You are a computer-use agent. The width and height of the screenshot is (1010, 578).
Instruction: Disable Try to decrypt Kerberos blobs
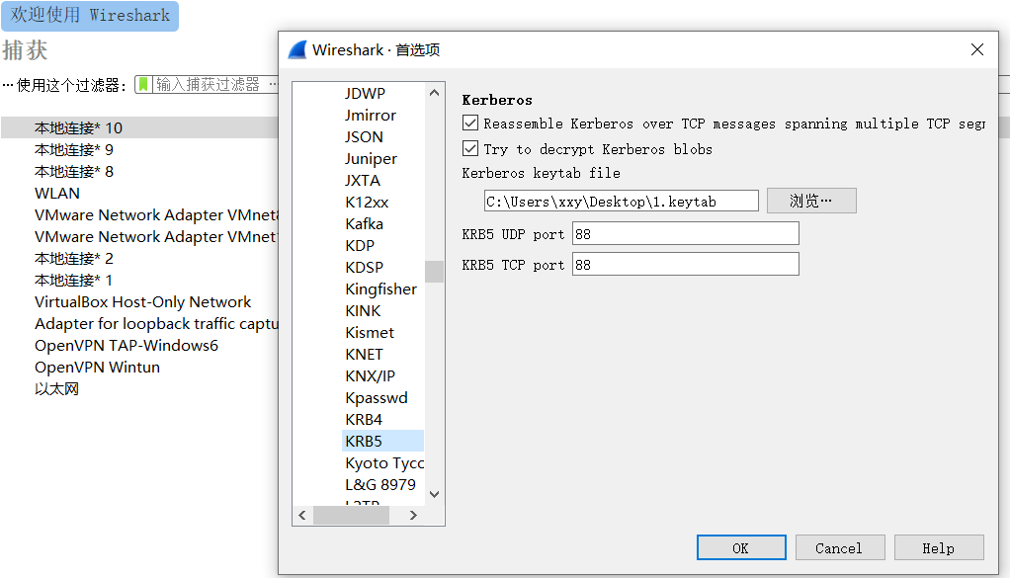[x=470, y=149]
